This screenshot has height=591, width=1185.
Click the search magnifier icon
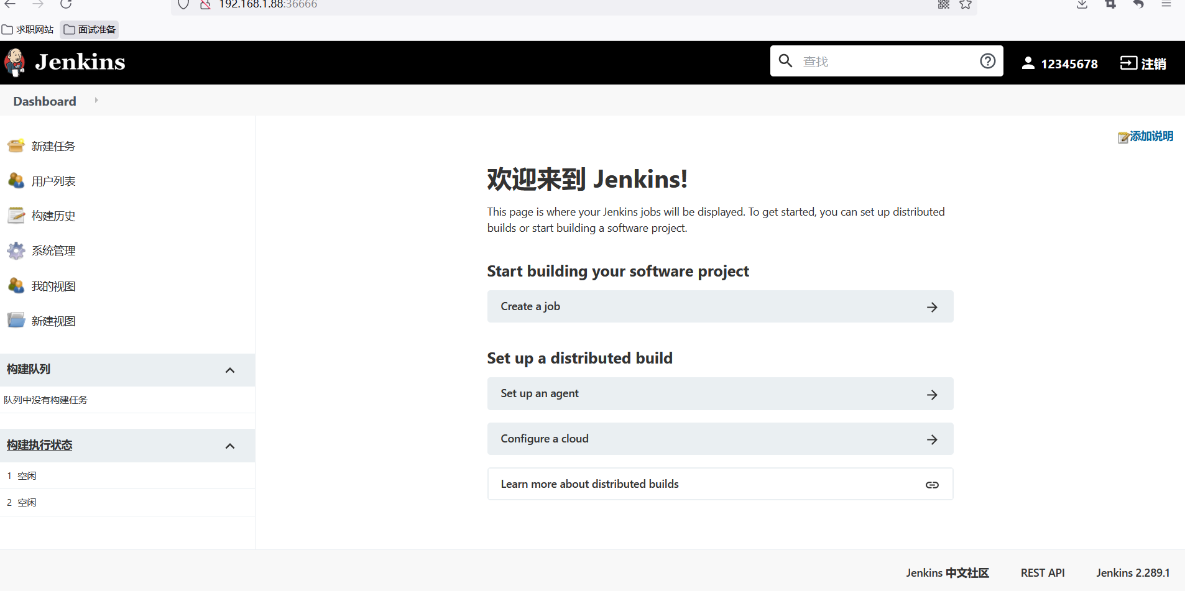point(785,61)
